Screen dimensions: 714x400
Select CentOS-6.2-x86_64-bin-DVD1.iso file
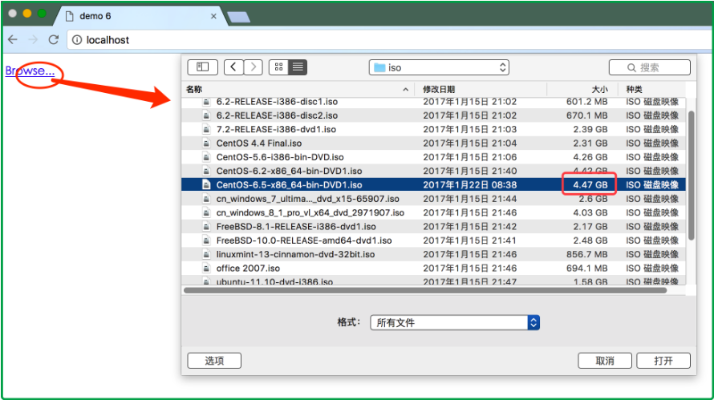pos(433,171)
